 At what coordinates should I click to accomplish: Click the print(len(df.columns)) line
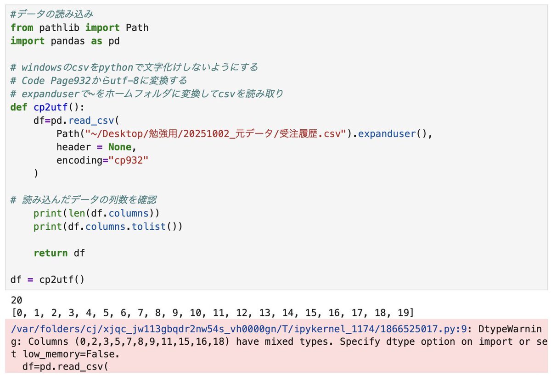point(96,214)
